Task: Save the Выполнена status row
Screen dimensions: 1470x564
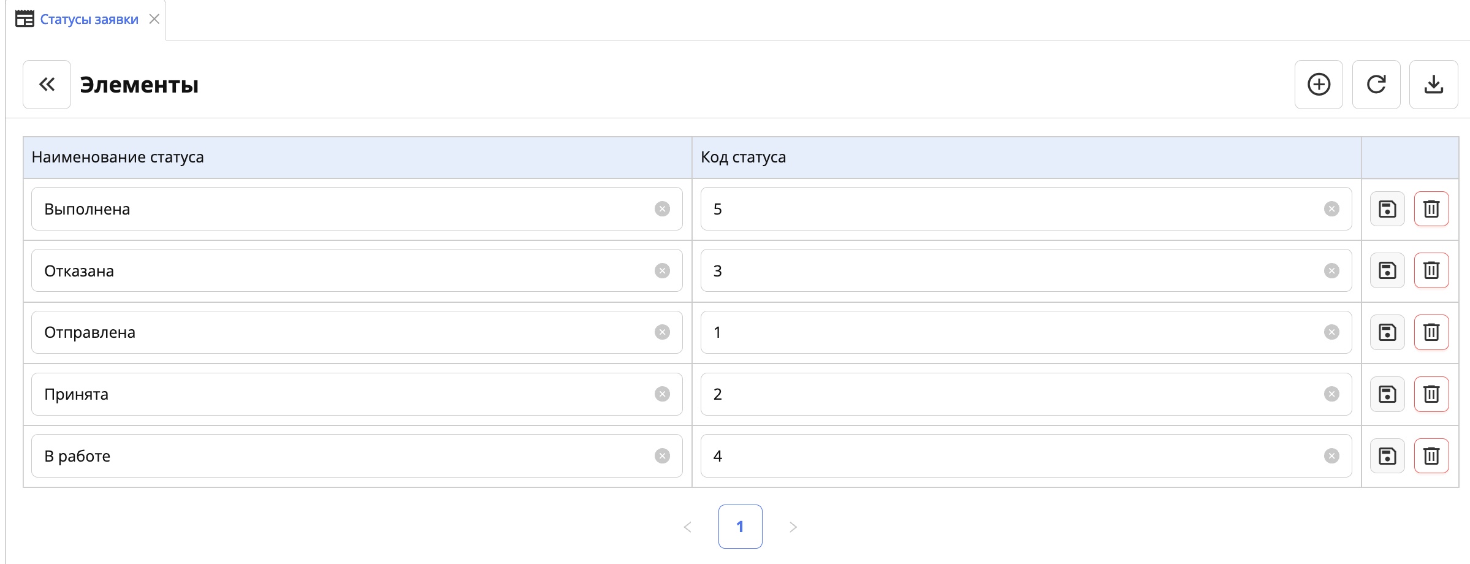Action: [x=1387, y=209]
